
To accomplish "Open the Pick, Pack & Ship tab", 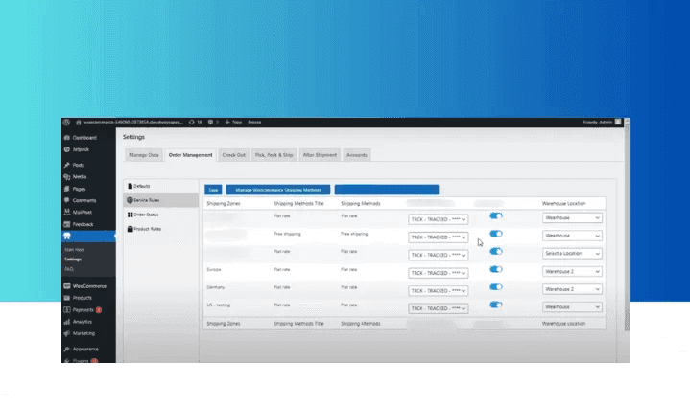I will (x=274, y=154).
